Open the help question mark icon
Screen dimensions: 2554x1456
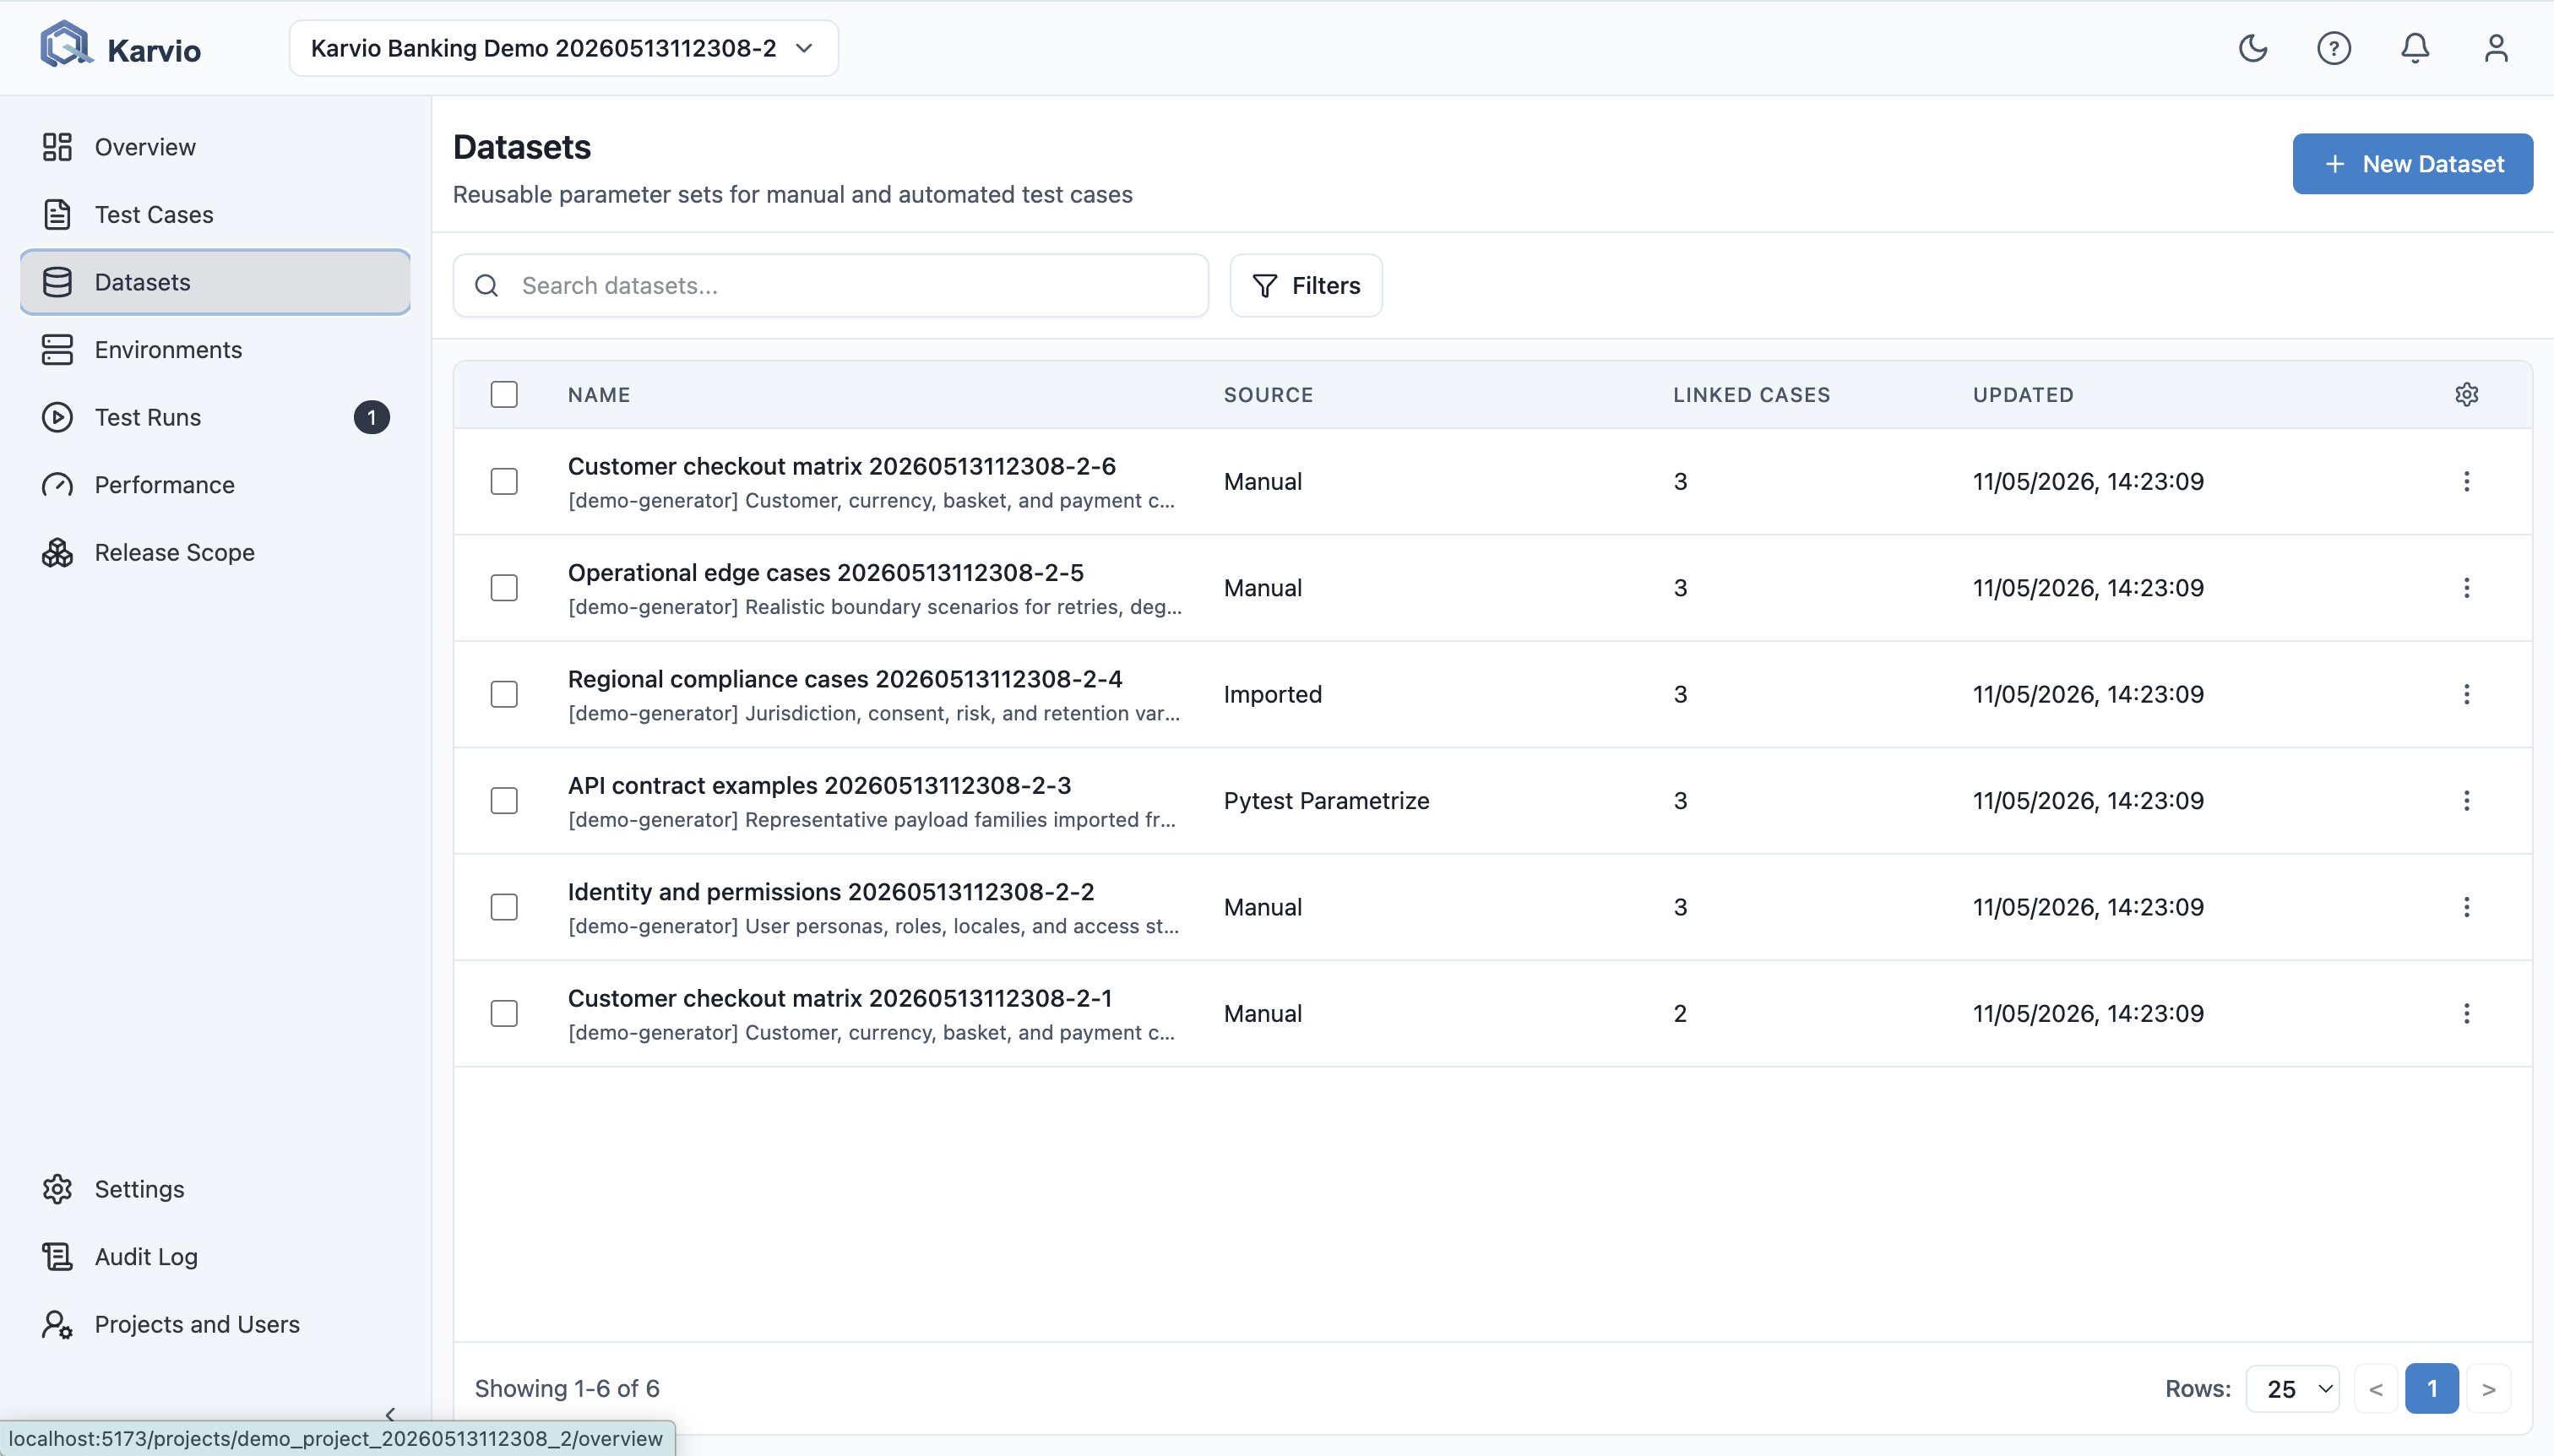click(x=2333, y=48)
